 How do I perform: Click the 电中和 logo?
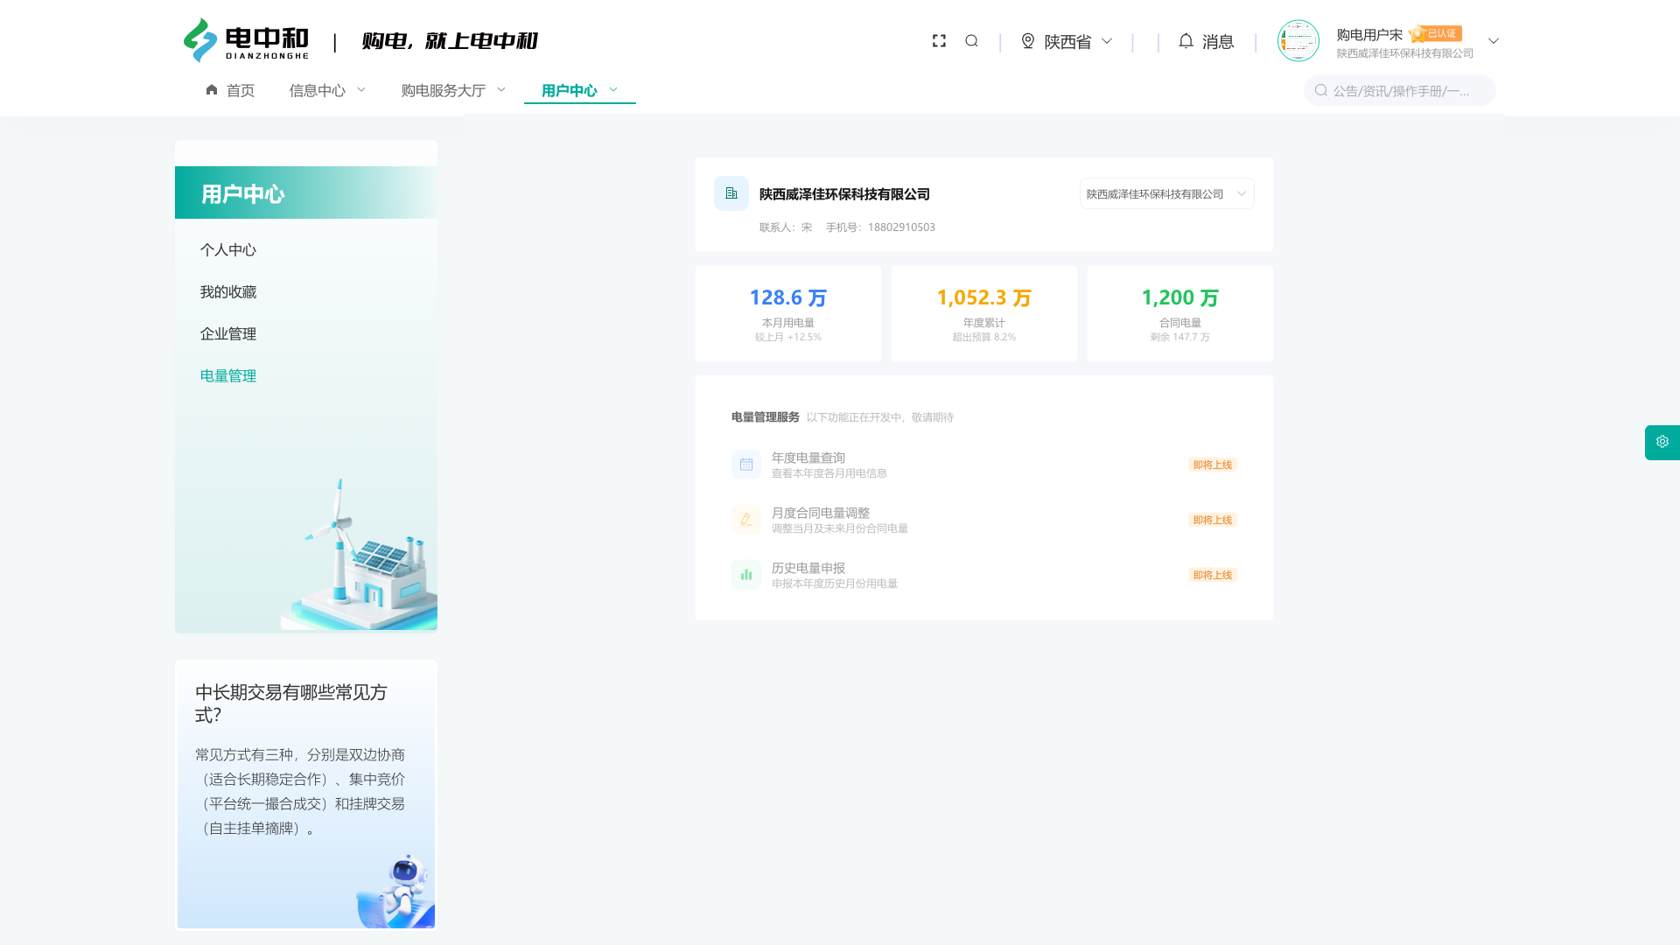point(246,40)
